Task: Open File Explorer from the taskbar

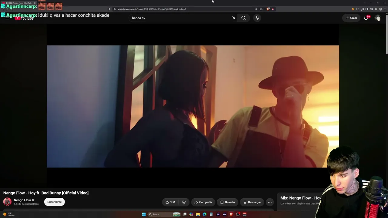Action: (198, 214)
